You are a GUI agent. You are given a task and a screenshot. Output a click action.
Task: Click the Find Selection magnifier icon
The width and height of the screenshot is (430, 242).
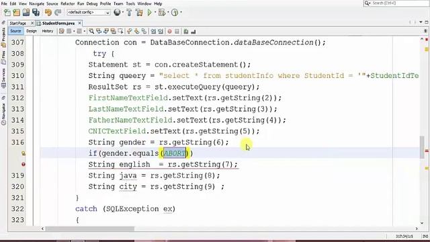pyautogui.click(x=91, y=32)
